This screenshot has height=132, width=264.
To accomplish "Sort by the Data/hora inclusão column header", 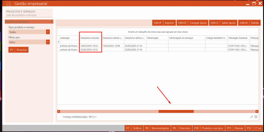I will click(x=90, y=38).
